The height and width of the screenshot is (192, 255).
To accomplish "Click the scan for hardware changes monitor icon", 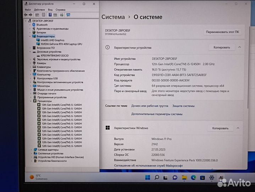I will coord(68,15).
